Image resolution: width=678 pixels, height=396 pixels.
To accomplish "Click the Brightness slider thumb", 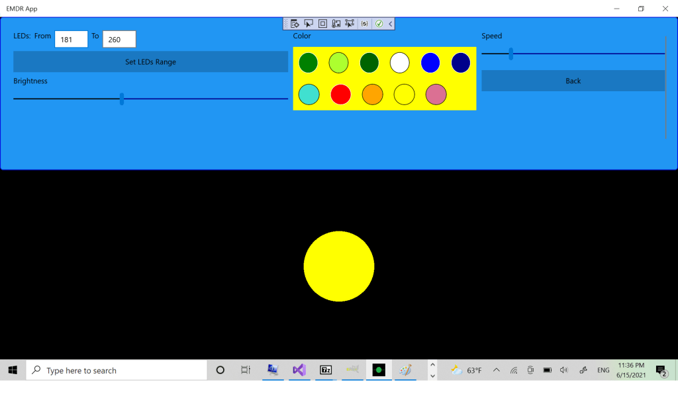I will click(122, 99).
